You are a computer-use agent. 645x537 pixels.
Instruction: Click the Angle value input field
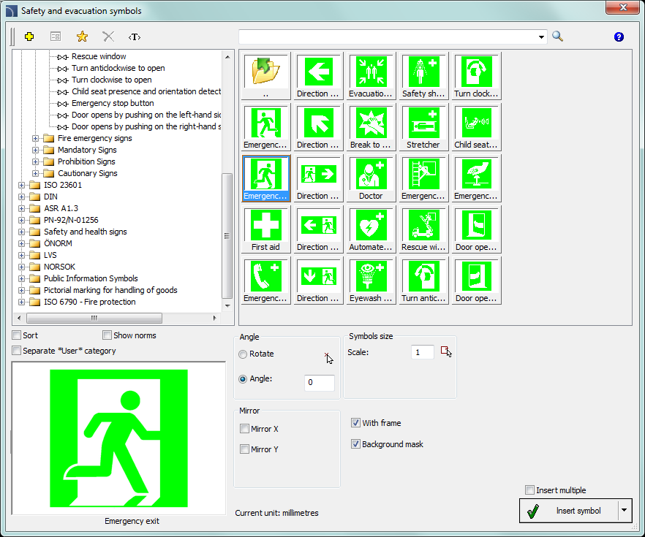pos(320,383)
